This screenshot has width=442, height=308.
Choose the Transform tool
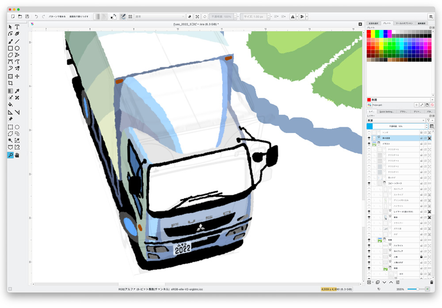(11, 76)
